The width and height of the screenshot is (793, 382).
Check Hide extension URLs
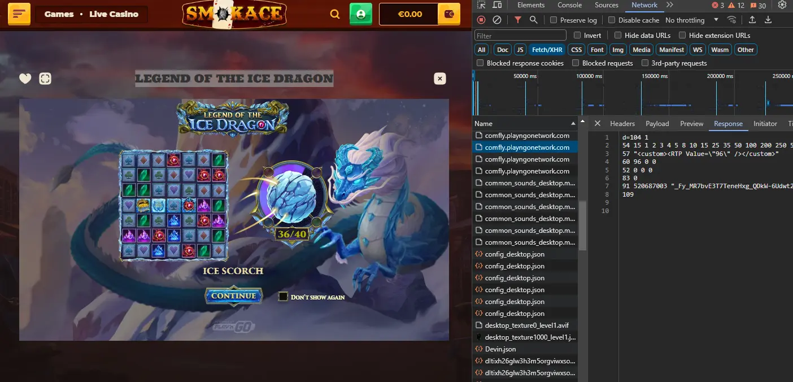[682, 35]
